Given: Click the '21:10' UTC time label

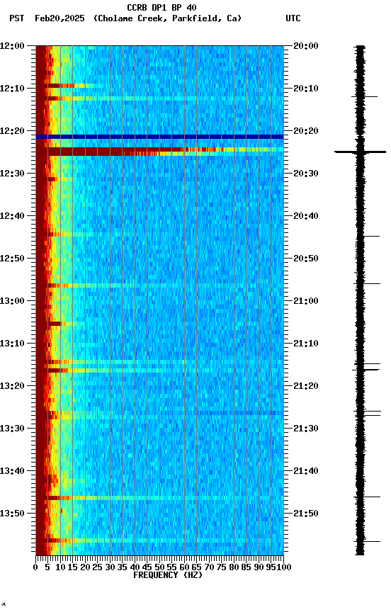Looking at the screenshot, I should 306,344.
